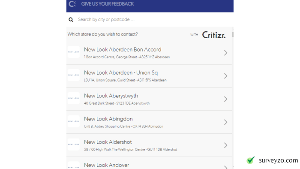
Task: Open Aberdeen Union Sq via its chevron arrow
Action: [226, 76]
